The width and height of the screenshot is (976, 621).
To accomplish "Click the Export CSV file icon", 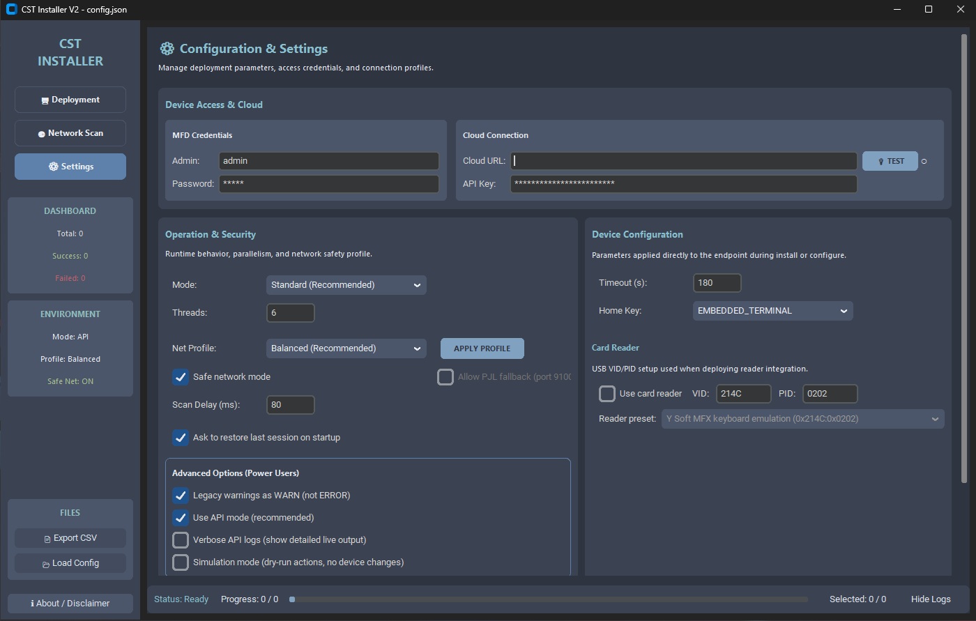I will point(47,539).
